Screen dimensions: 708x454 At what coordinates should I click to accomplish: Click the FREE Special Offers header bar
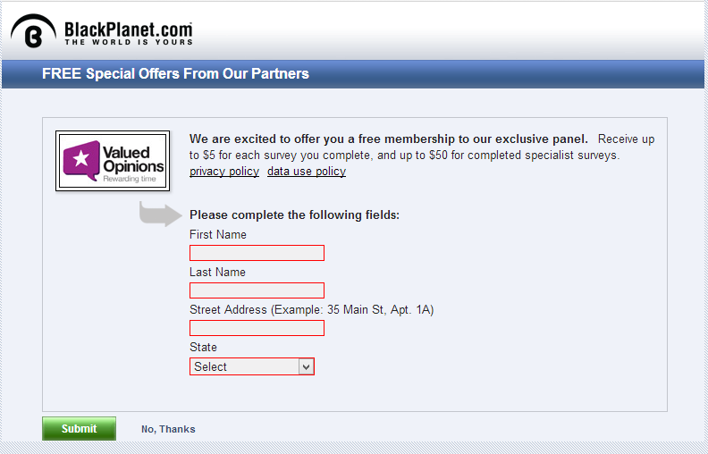click(x=353, y=74)
